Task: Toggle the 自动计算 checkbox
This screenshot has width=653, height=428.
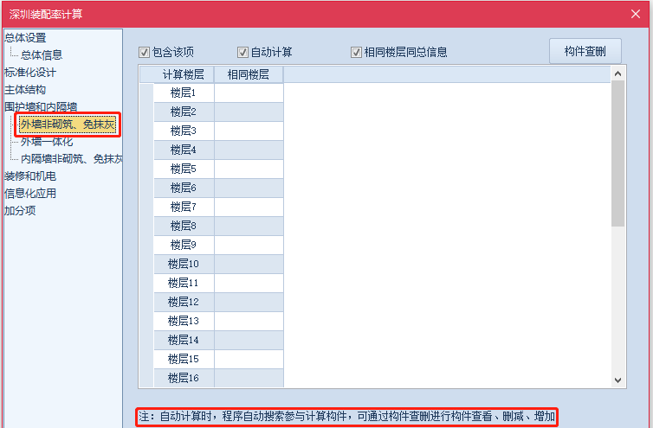Action: tap(242, 52)
